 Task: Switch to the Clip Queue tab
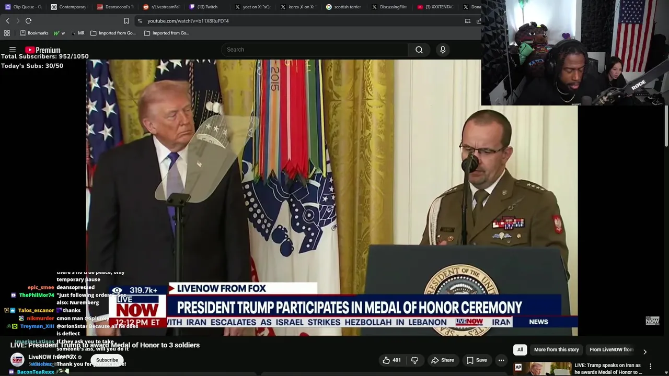click(24, 7)
